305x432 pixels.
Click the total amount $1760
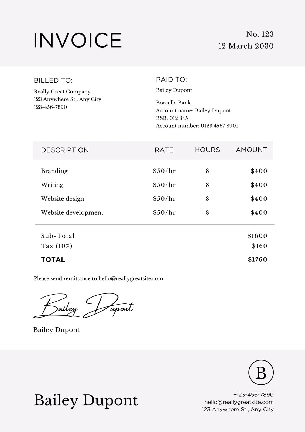(x=258, y=259)
